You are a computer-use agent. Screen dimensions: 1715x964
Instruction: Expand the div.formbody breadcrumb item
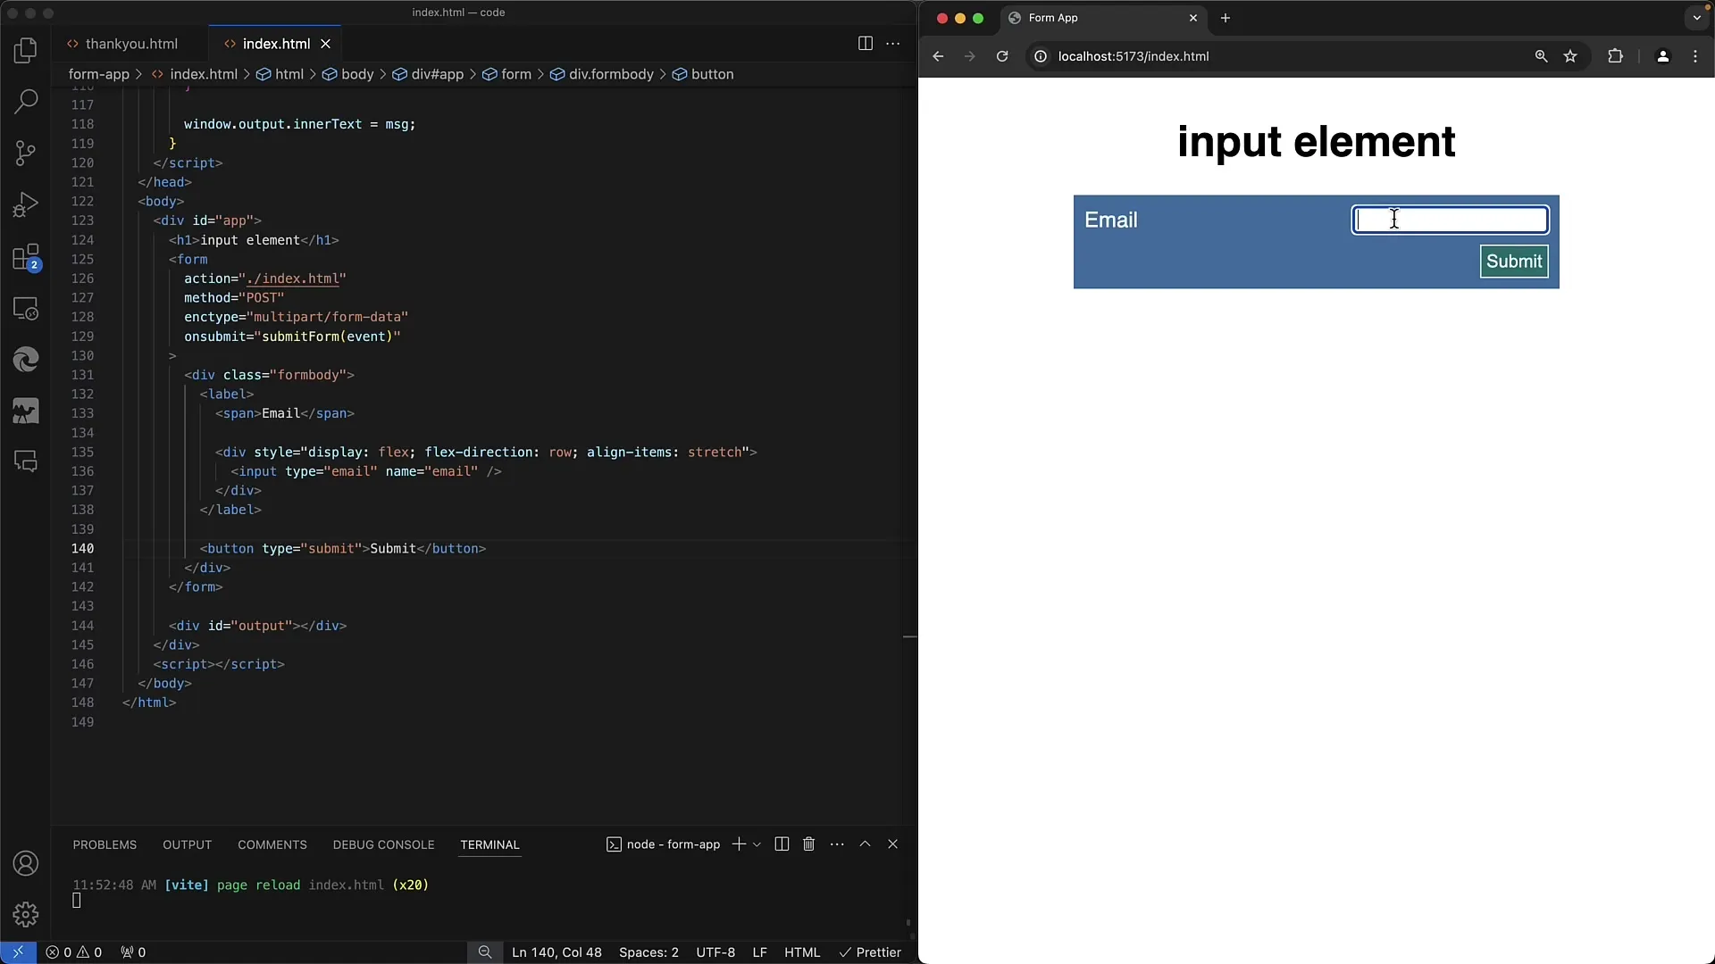[611, 74]
